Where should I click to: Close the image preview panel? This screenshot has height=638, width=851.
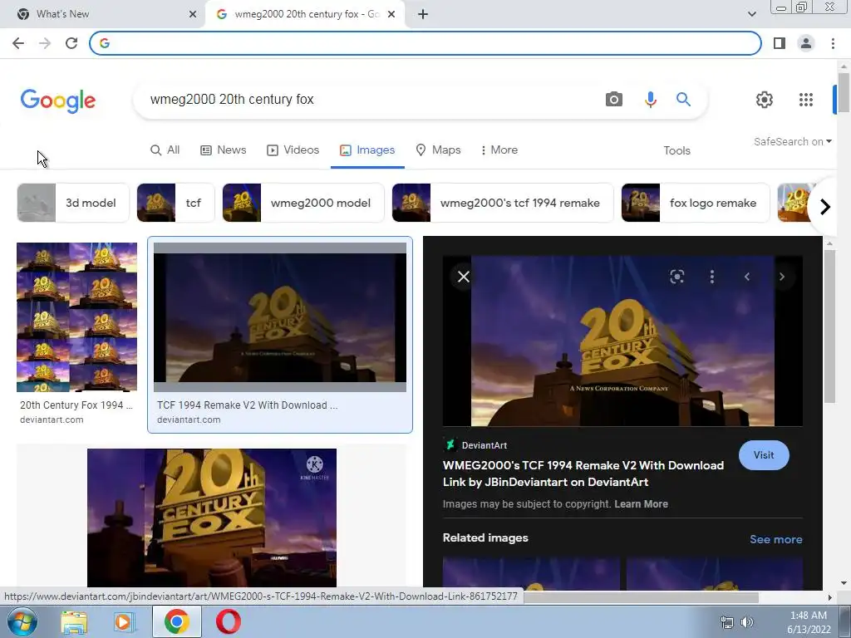[464, 277]
